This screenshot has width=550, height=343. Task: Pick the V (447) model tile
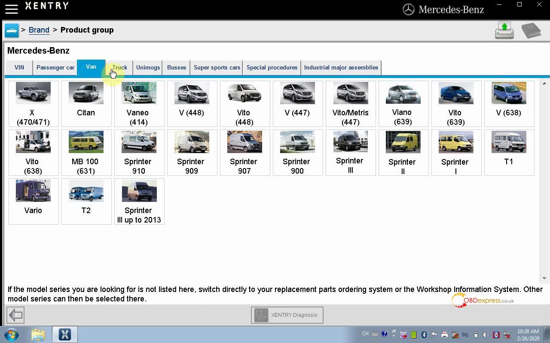(x=298, y=104)
